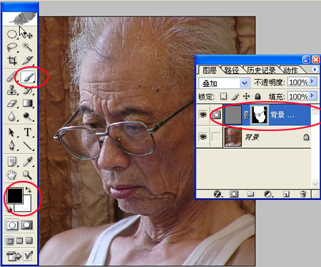The image size is (321, 267).
Task: Click the delete layer trash button
Action: 302,194
